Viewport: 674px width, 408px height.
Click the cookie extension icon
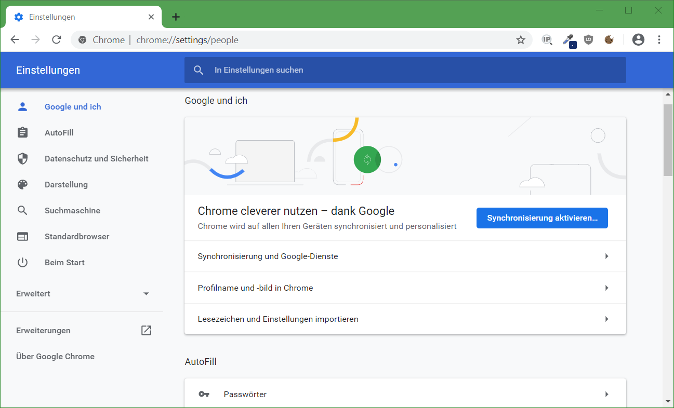[609, 40]
